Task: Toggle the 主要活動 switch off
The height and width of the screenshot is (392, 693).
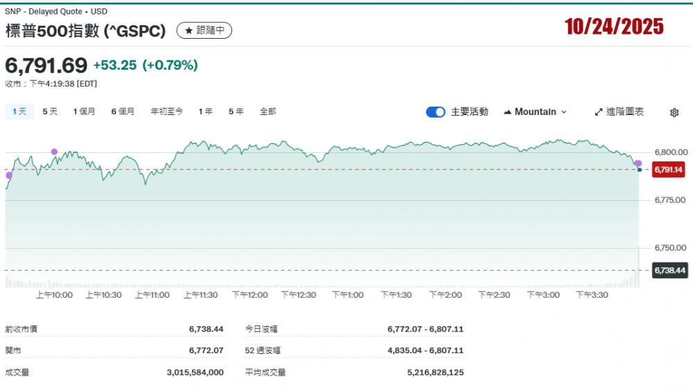Action: pos(435,112)
